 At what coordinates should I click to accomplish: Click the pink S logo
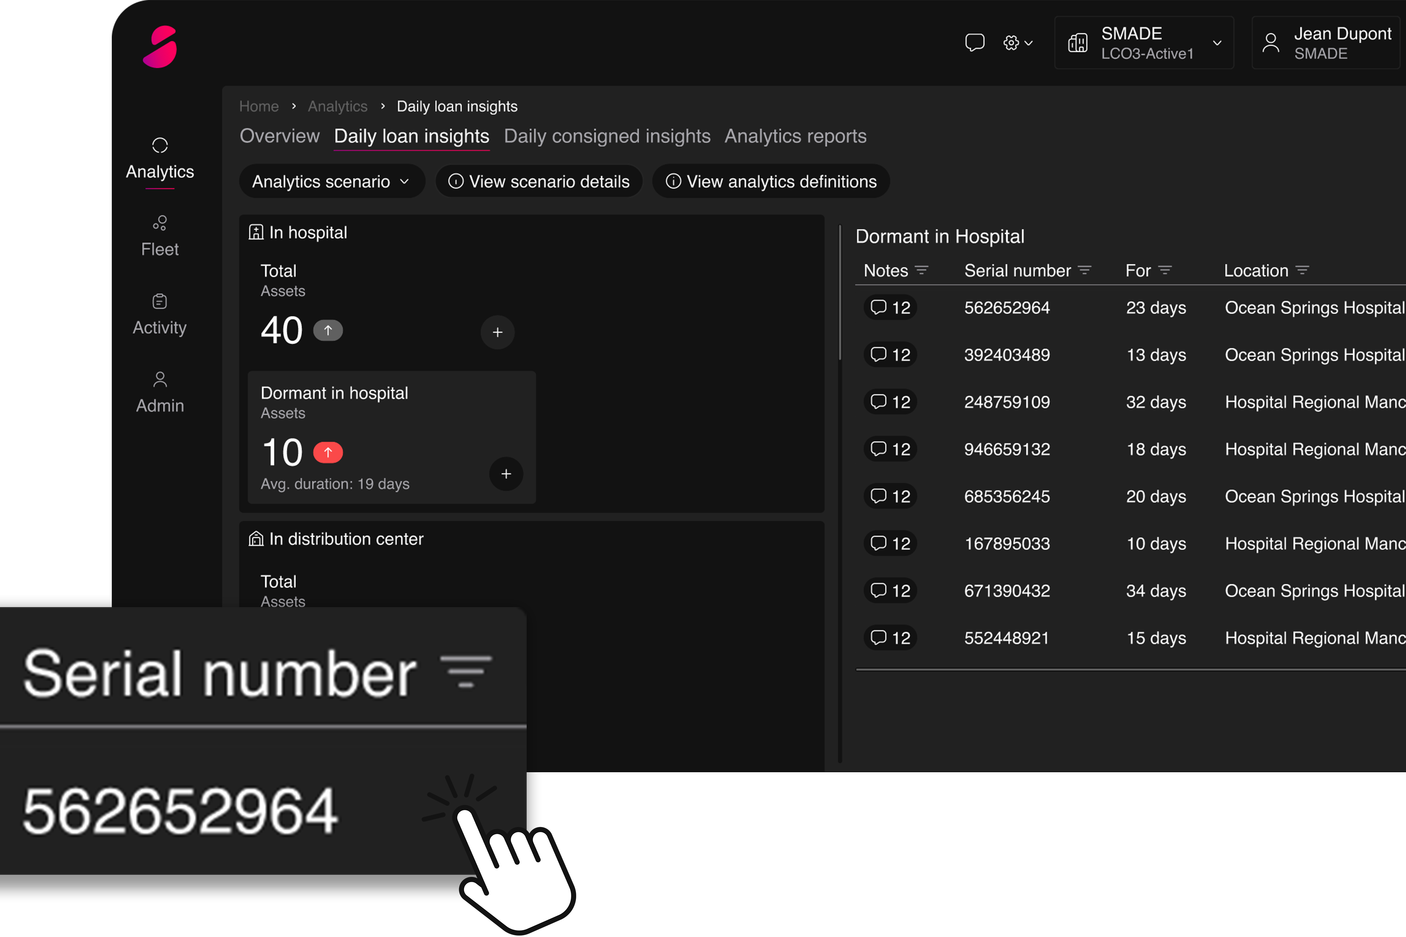pyautogui.click(x=160, y=47)
